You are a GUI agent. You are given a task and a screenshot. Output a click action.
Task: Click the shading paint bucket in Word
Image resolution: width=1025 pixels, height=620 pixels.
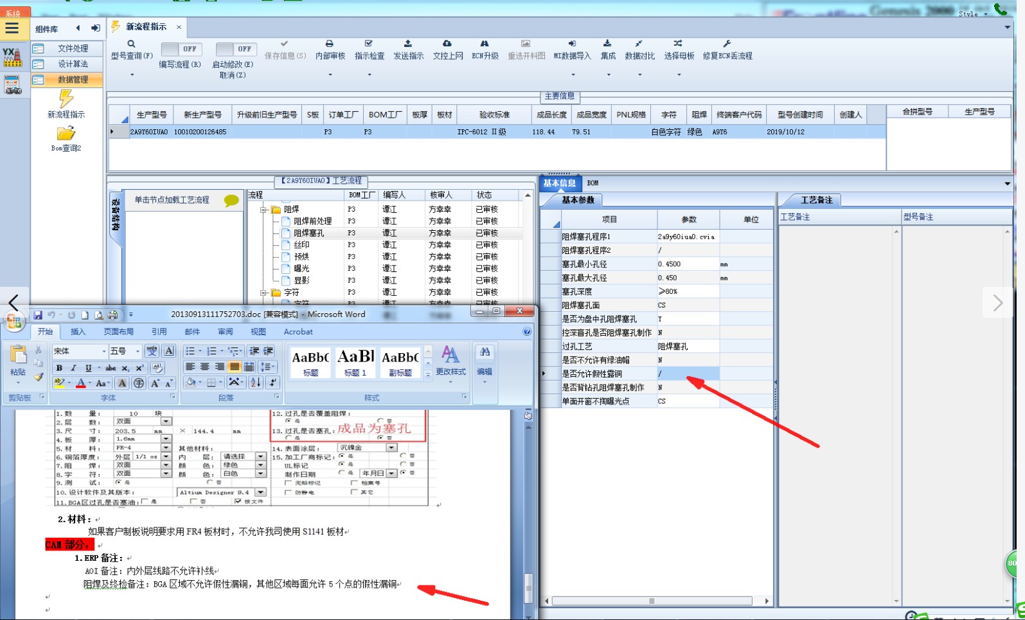coord(191,383)
